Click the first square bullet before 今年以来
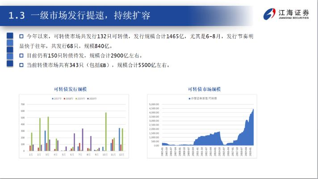318x179 pixels. click(x=21, y=36)
